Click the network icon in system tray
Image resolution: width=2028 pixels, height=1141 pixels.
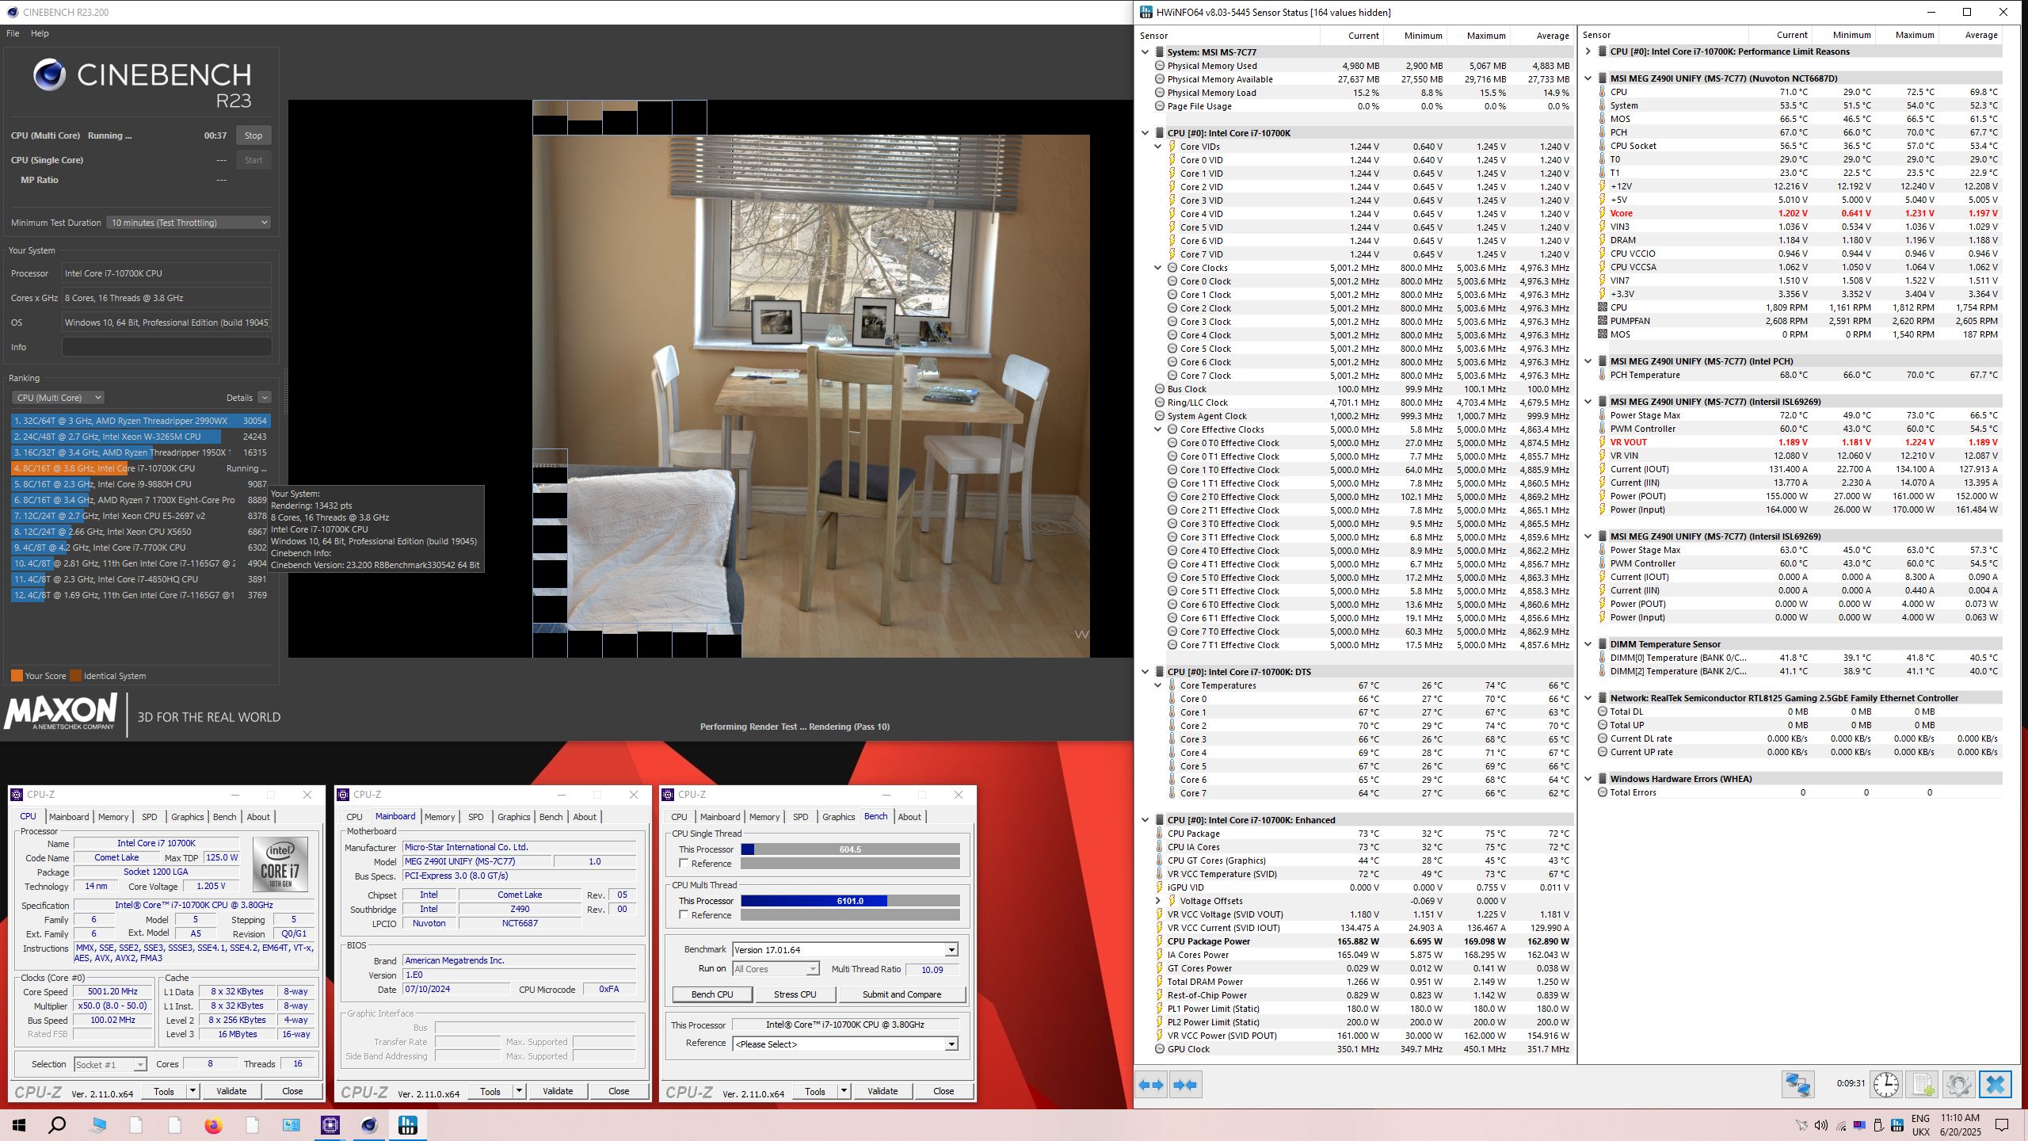1841,1125
